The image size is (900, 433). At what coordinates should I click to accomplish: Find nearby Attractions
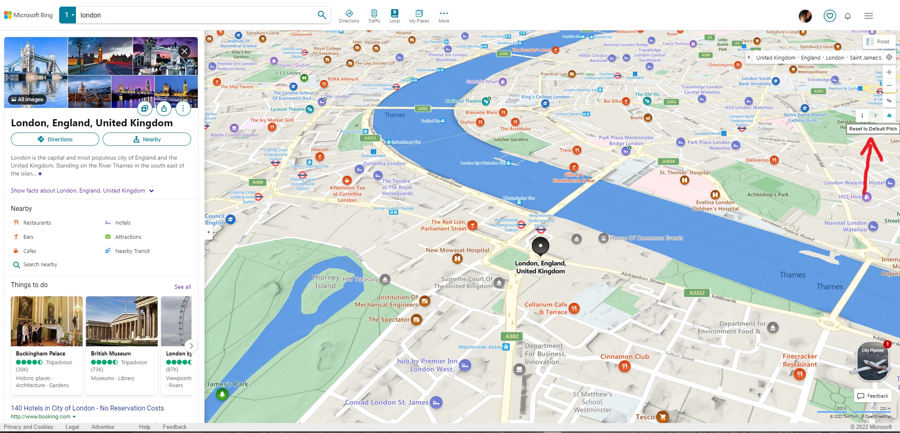pyautogui.click(x=124, y=237)
